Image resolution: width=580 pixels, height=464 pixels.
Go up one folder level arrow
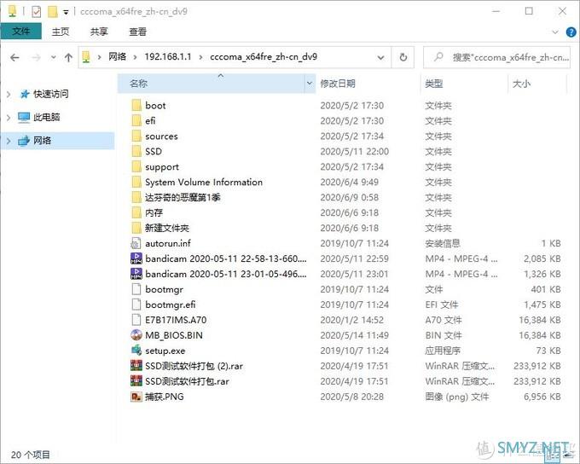coord(68,57)
